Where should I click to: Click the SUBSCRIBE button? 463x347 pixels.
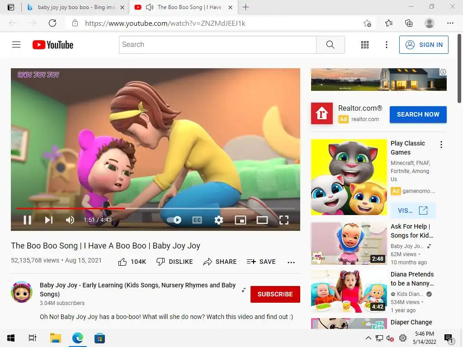pos(275,294)
